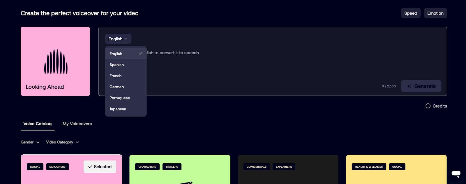The image size is (466, 184).
Task: Click the EXPLAINERS tag on pink card
Action: (x=57, y=167)
